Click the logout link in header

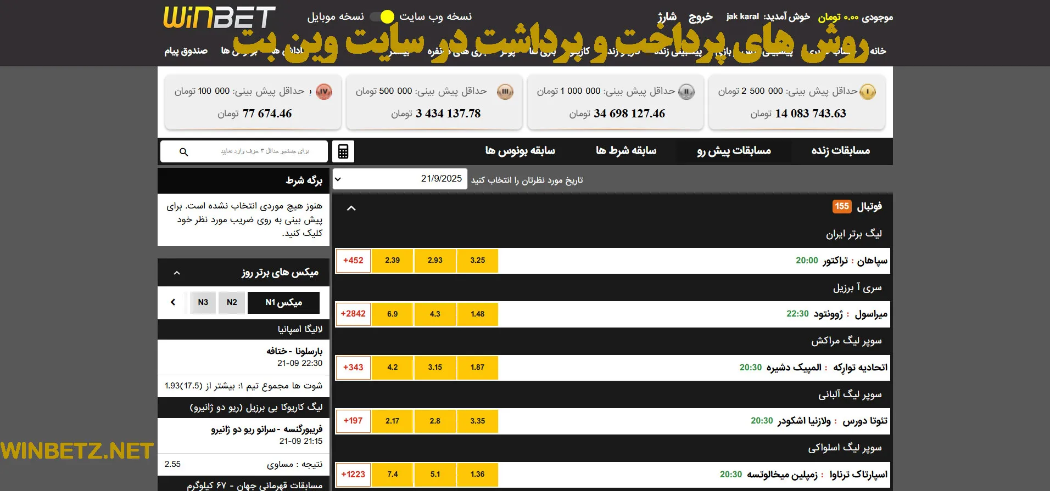point(700,17)
